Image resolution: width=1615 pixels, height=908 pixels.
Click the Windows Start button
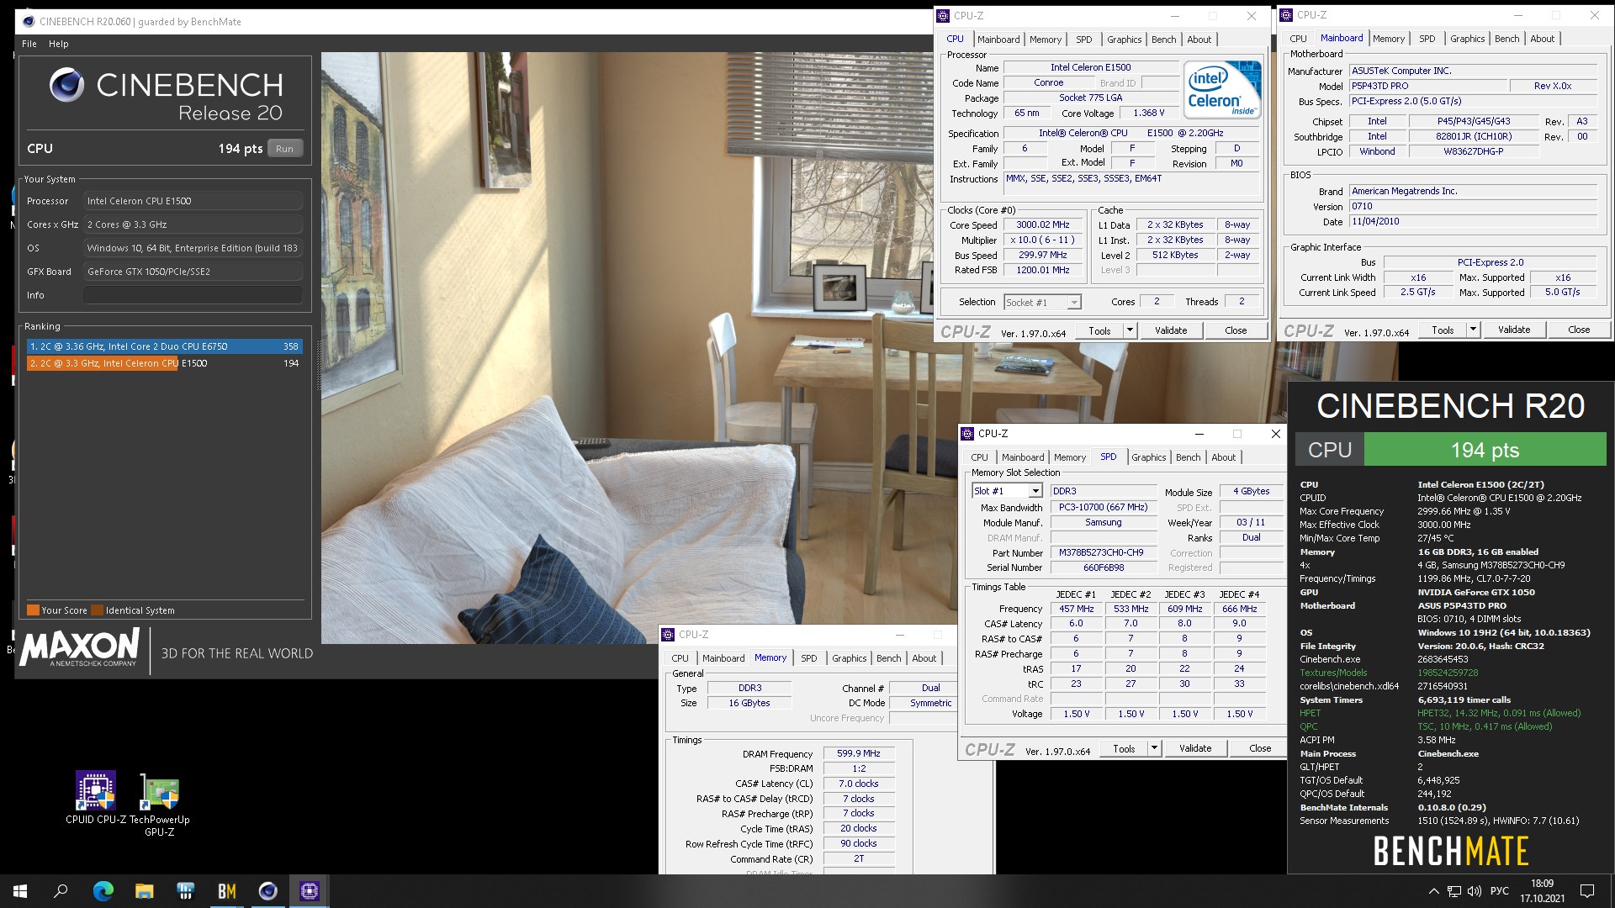click(20, 891)
